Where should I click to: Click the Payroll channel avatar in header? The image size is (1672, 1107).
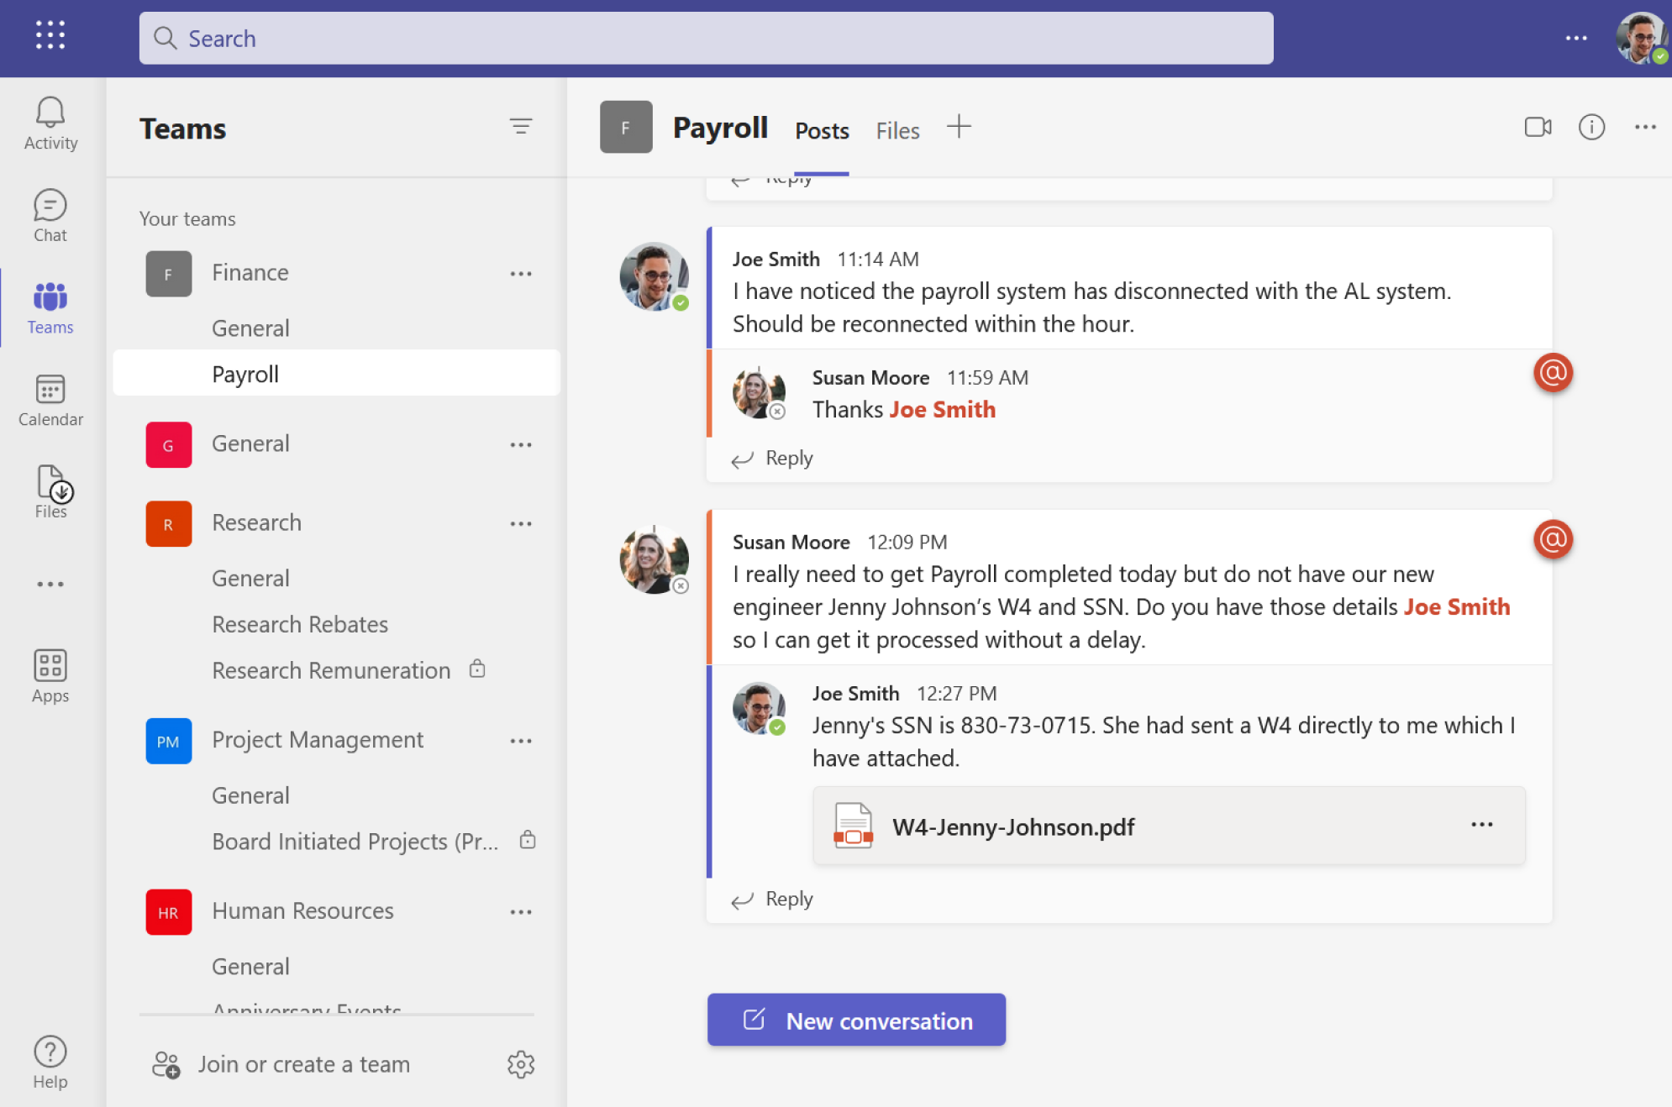[626, 127]
